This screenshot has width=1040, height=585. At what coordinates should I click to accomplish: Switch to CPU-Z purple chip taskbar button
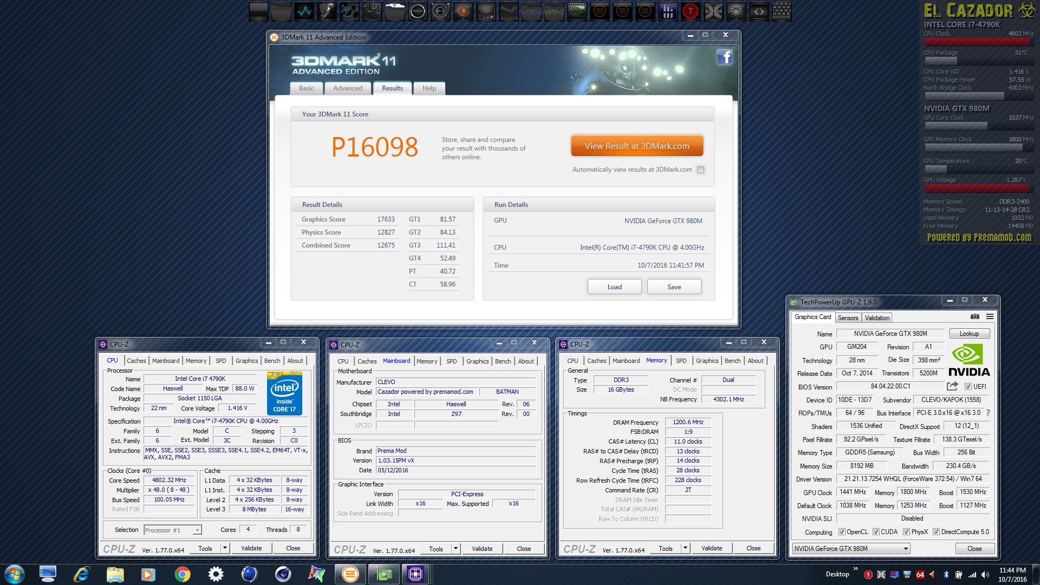415,574
